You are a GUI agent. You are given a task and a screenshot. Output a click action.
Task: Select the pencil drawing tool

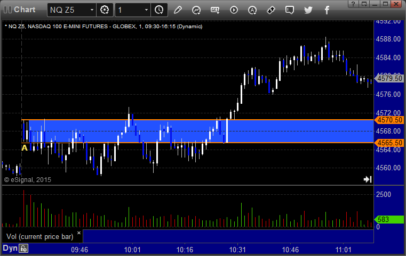coord(178,10)
